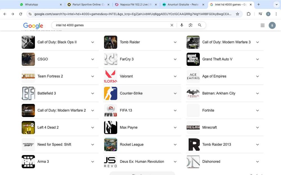Viewport: 281px width, 175px height.
Task: Open a new browser tab
Action: pyautogui.click(x=259, y=4)
